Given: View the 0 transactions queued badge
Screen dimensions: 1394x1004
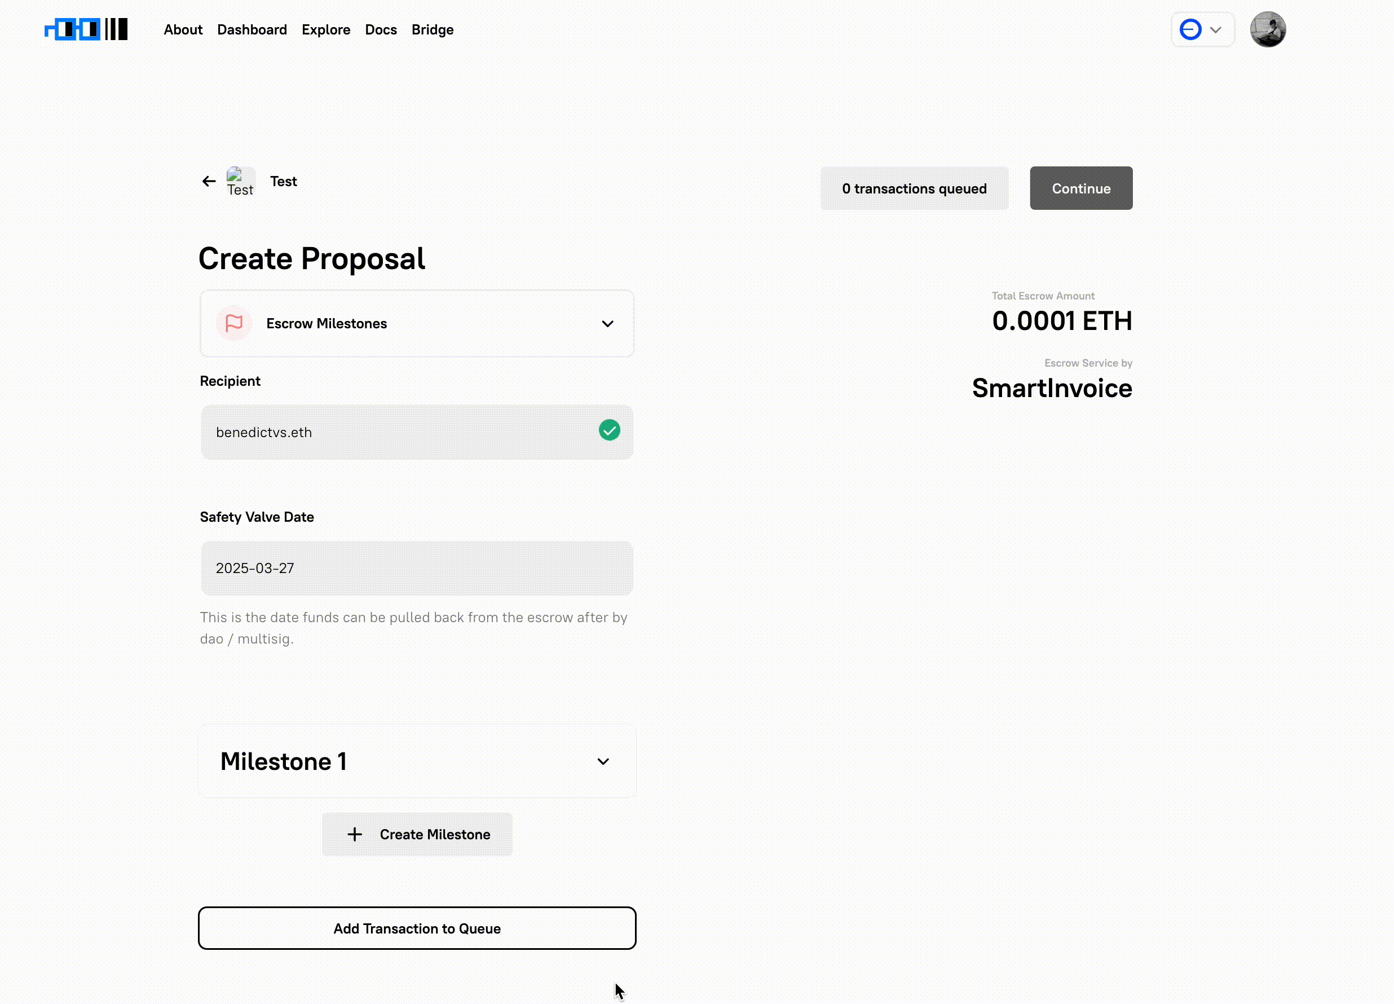Looking at the screenshot, I should click(914, 188).
